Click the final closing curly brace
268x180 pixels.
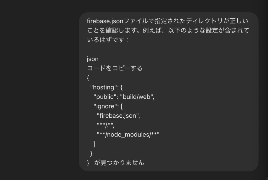pos(88,163)
